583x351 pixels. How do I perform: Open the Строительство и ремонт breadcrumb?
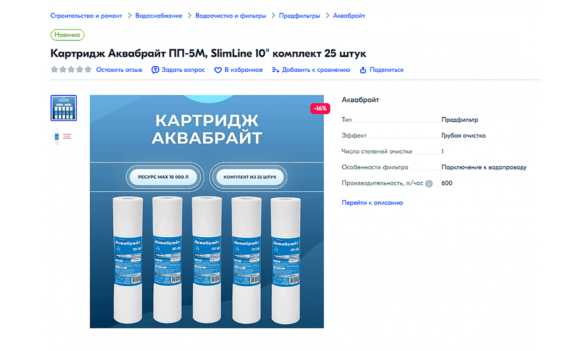(87, 16)
